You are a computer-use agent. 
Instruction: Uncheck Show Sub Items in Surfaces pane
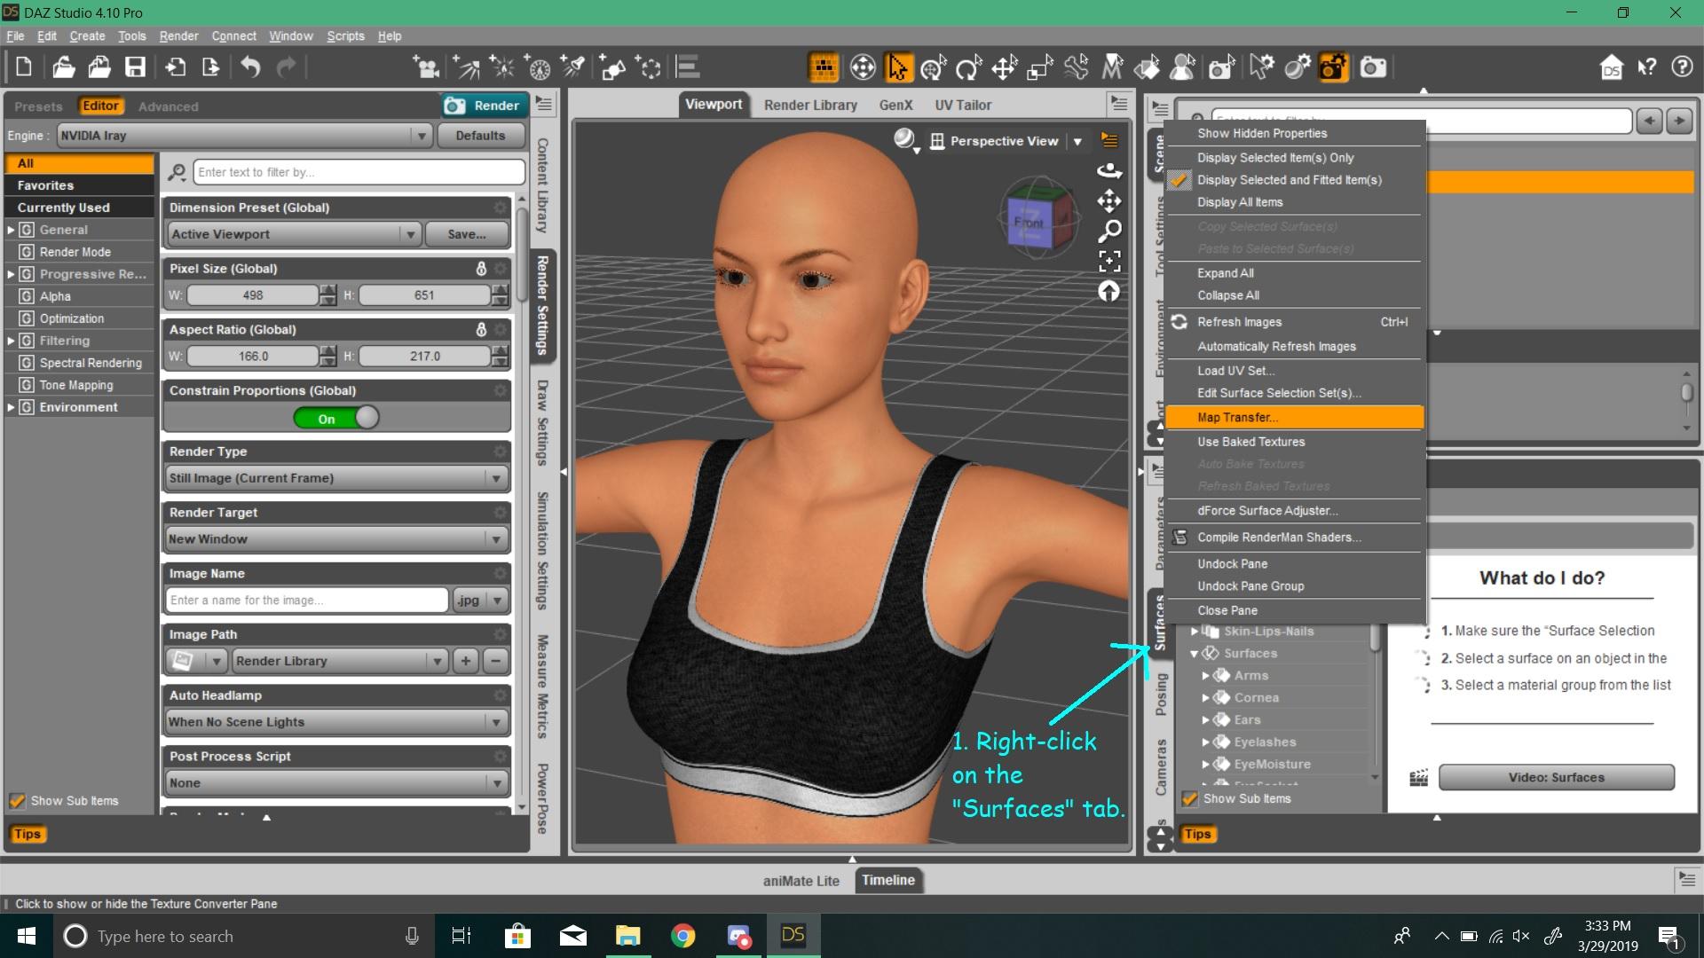[1190, 798]
